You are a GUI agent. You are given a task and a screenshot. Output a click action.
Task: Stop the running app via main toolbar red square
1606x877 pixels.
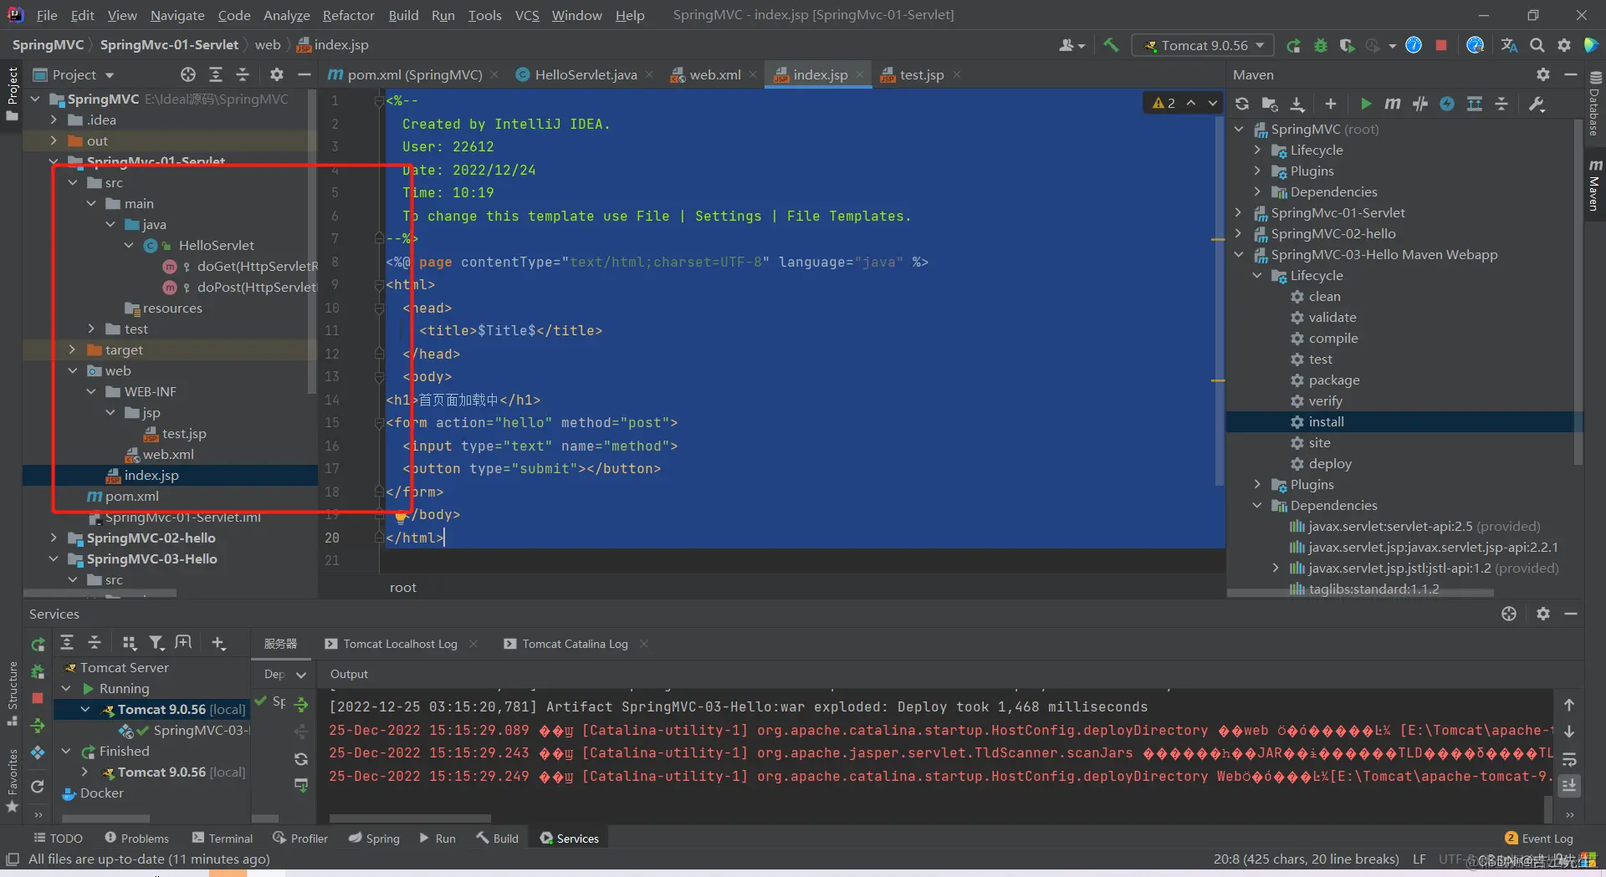pyautogui.click(x=1441, y=45)
